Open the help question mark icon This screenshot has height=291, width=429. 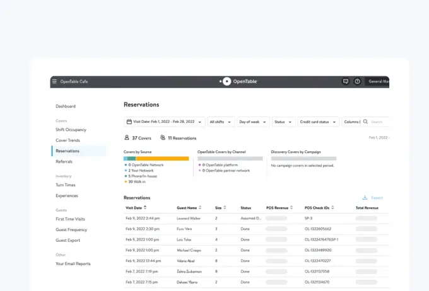click(357, 81)
